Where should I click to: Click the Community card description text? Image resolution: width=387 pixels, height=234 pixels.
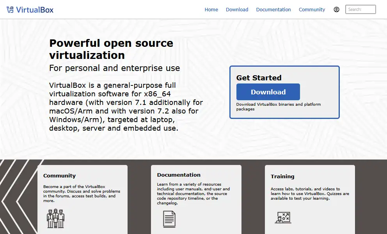click(82, 193)
